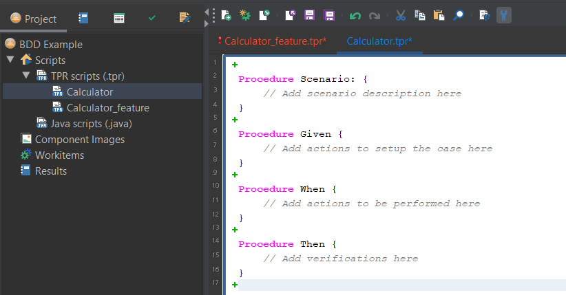Open the green checkmark panel tab
566x295 pixels.
point(151,19)
